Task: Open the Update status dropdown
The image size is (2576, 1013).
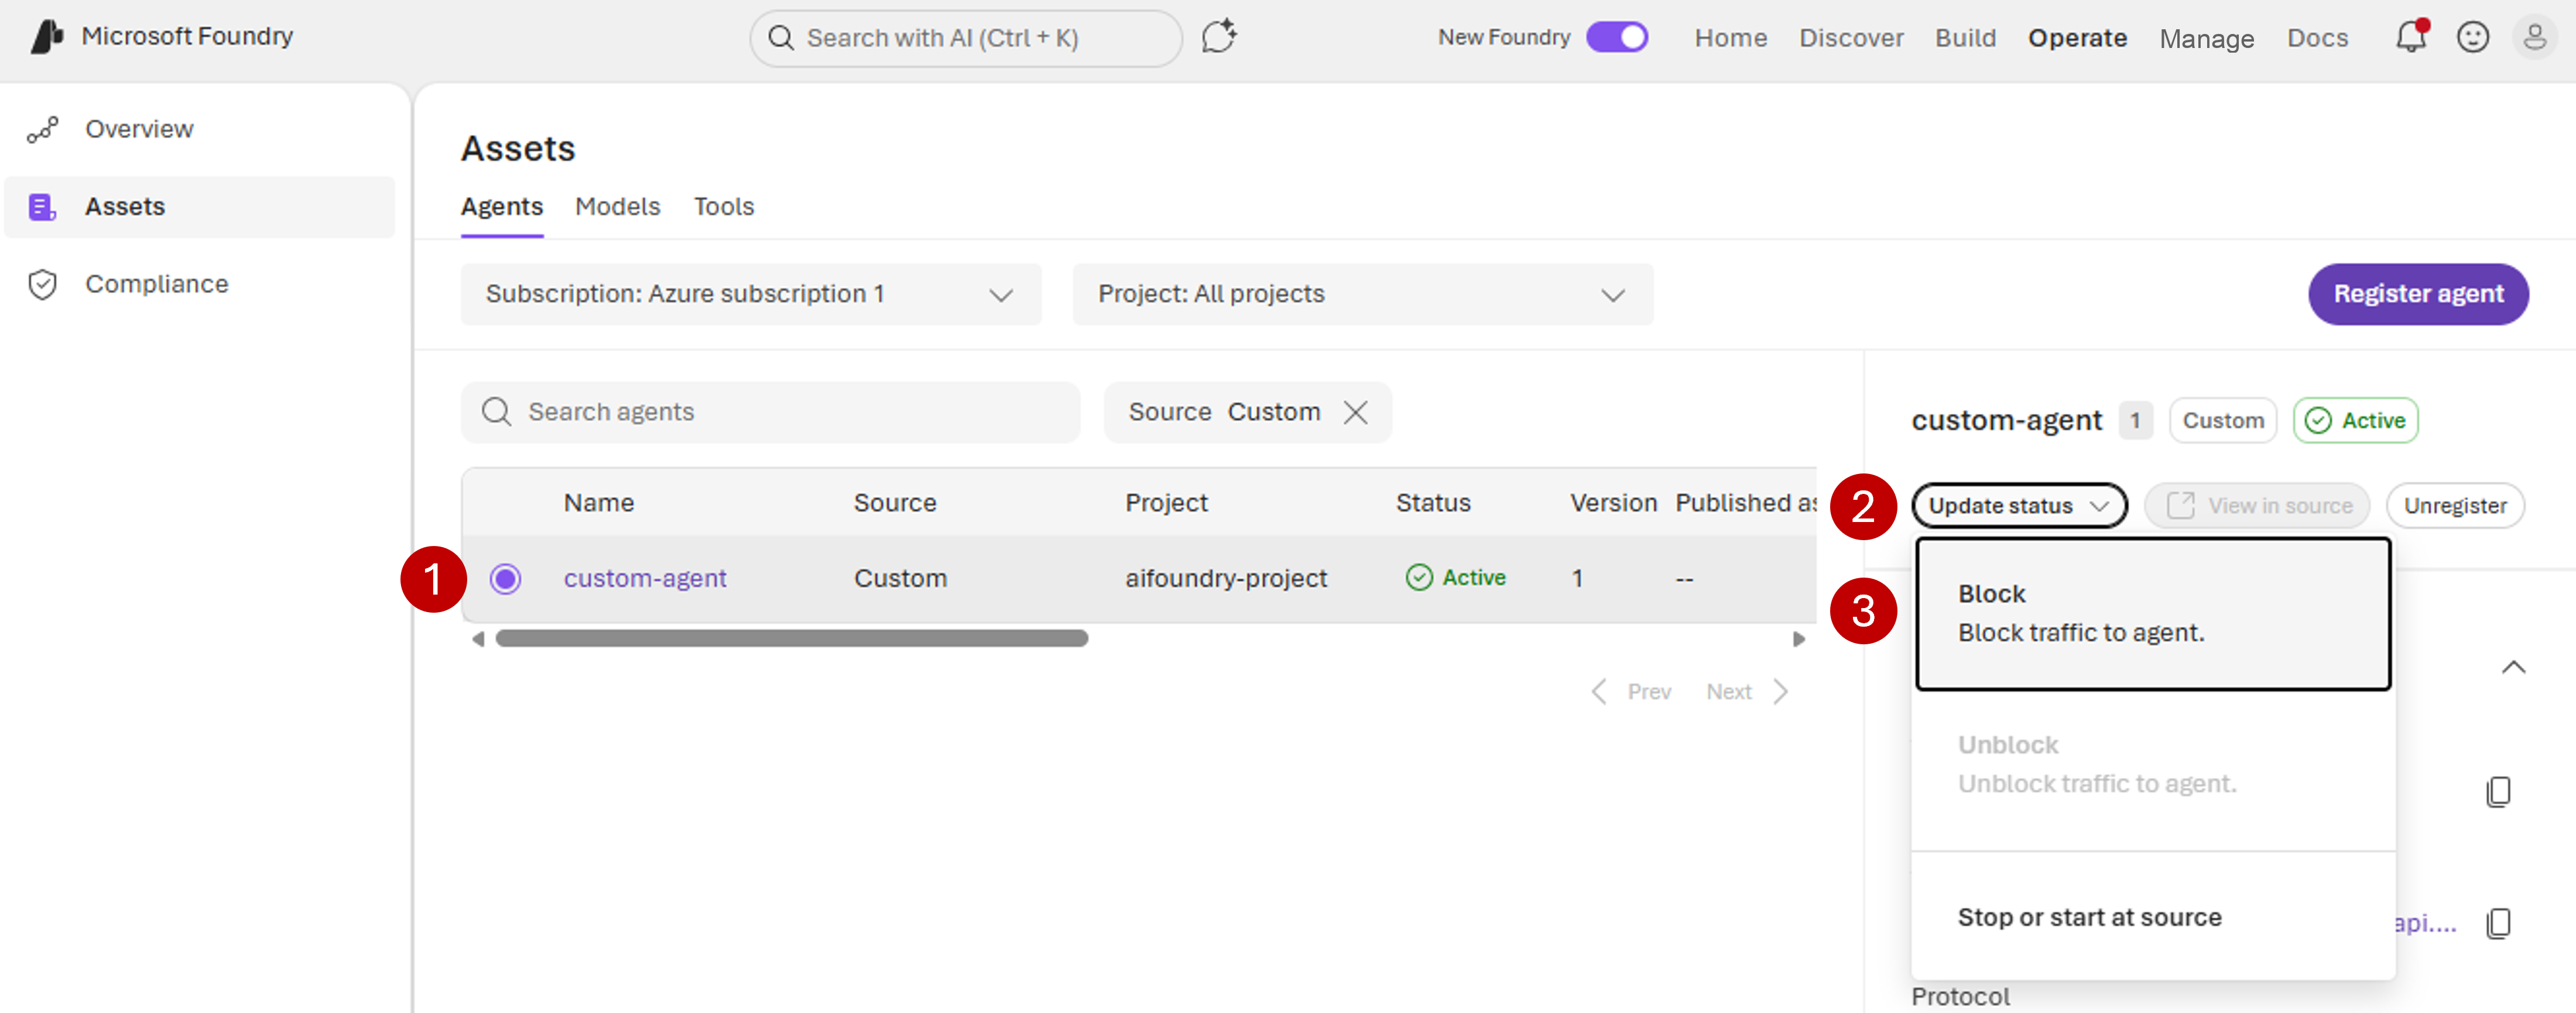Action: [2019, 506]
